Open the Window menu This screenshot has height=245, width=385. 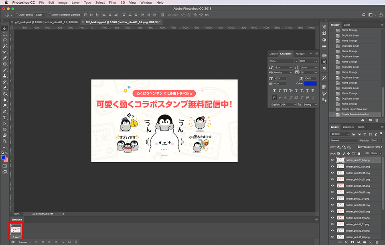(x=146, y=2)
